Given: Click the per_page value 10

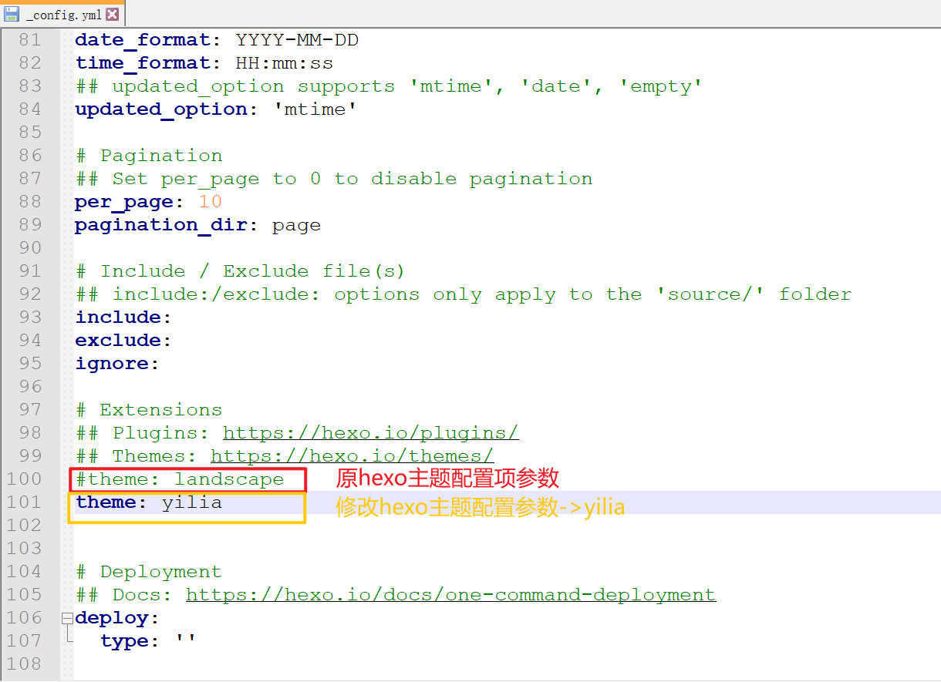Looking at the screenshot, I should click(x=210, y=202).
